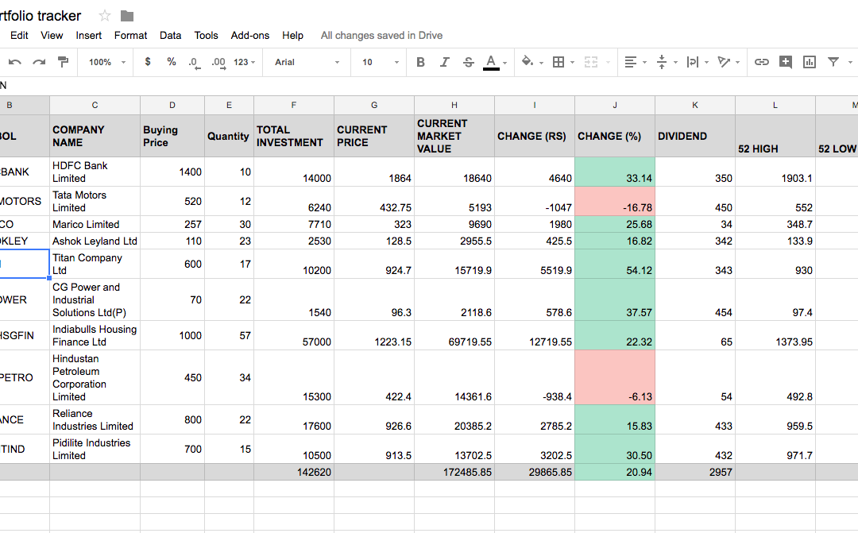Select 'Pidilite Industries Limited' cell
Viewport: 858px width, 533px height.
pos(95,450)
